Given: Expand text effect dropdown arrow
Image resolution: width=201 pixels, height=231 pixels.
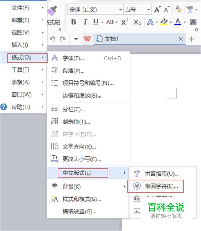Looking at the screenshot, I should point(157,22).
